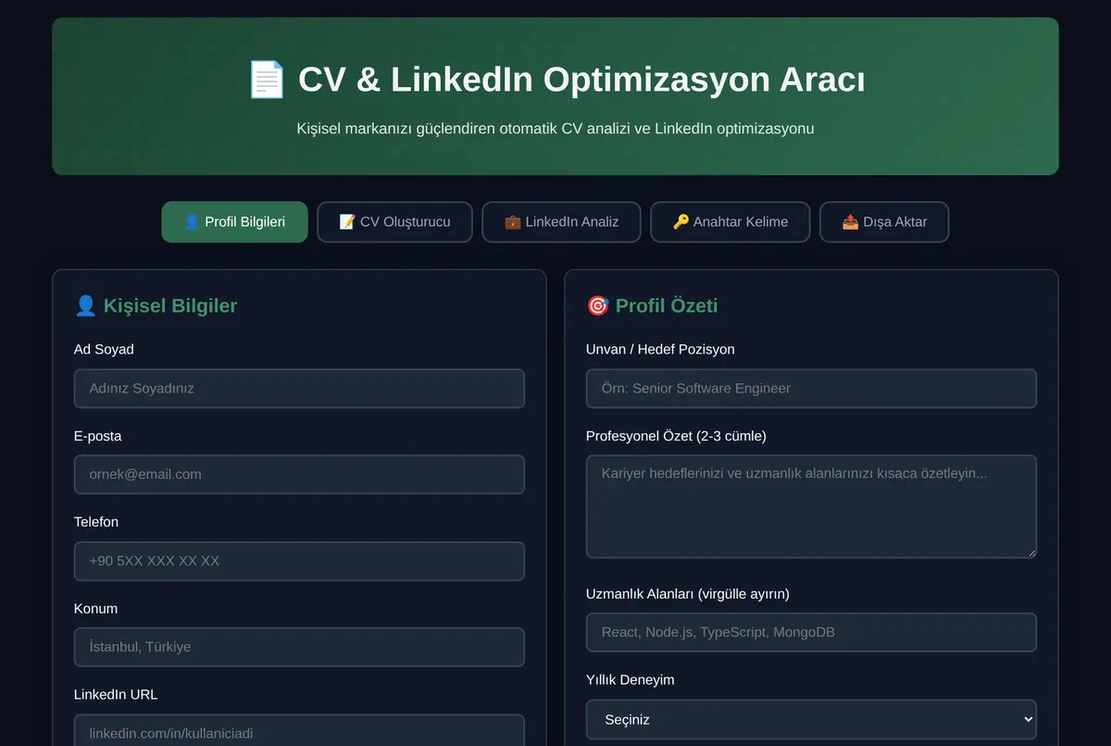Click the Kişisel Bilgiler heading text
This screenshot has width=1111, height=746.
pyautogui.click(x=170, y=305)
